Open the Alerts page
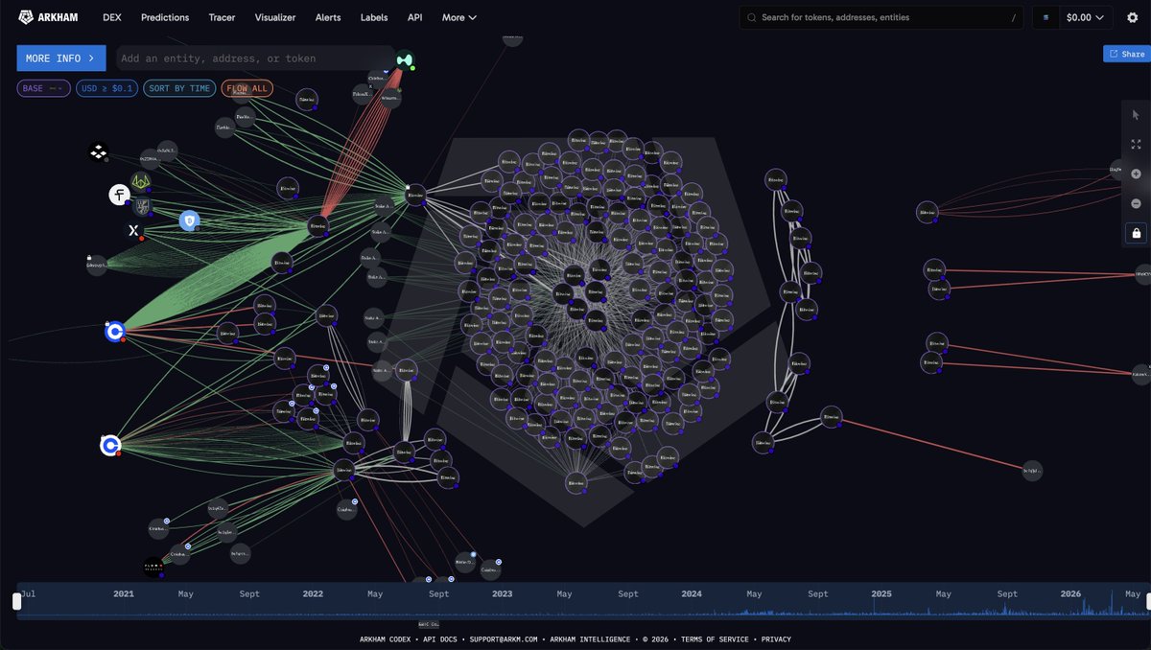The height and width of the screenshot is (650, 1151). click(x=328, y=17)
